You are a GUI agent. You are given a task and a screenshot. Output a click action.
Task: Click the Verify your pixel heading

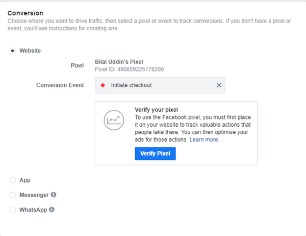[157, 110]
